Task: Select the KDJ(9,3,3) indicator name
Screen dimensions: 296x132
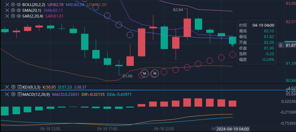Action: 31,87
